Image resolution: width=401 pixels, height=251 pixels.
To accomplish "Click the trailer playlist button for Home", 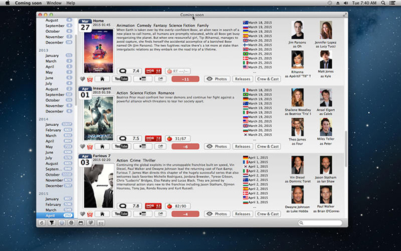I will 143,79.
